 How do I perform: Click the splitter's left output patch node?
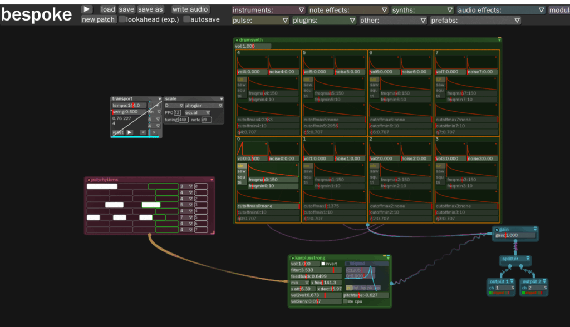pyautogui.click(x=510, y=266)
